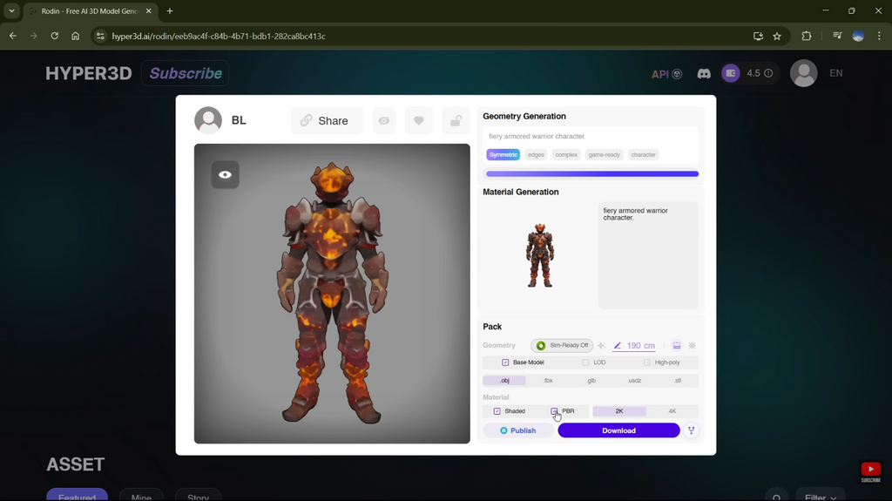Toggle Sim-Ready Off switch
Screen dimensions: 892x501
[x=562, y=346]
